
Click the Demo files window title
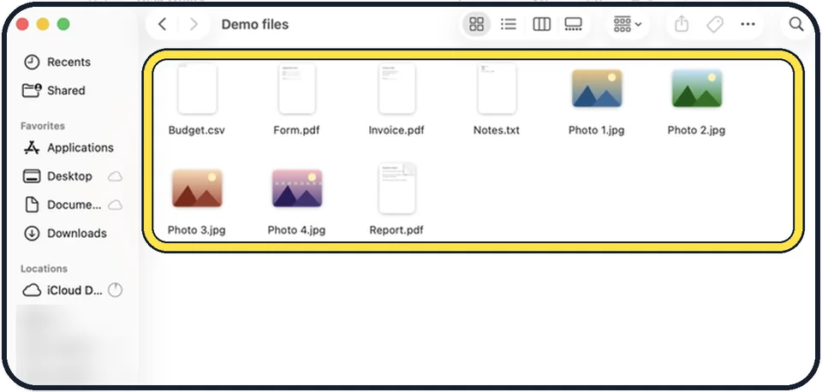255,24
